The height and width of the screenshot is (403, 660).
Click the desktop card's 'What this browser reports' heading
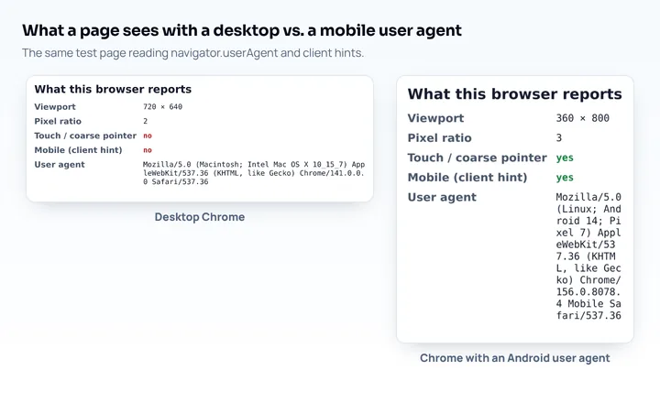(x=113, y=89)
